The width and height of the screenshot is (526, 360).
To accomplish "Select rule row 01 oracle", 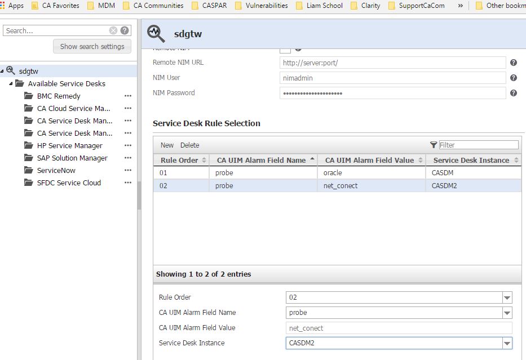I will tap(337, 172).
